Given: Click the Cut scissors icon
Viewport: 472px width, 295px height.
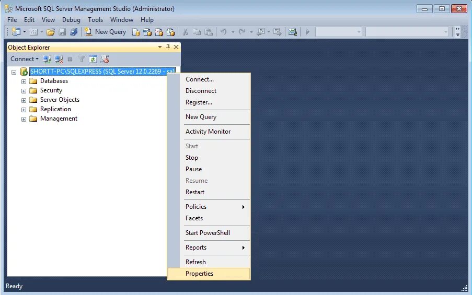Looking at the screenshot, I should pos(185,32).
